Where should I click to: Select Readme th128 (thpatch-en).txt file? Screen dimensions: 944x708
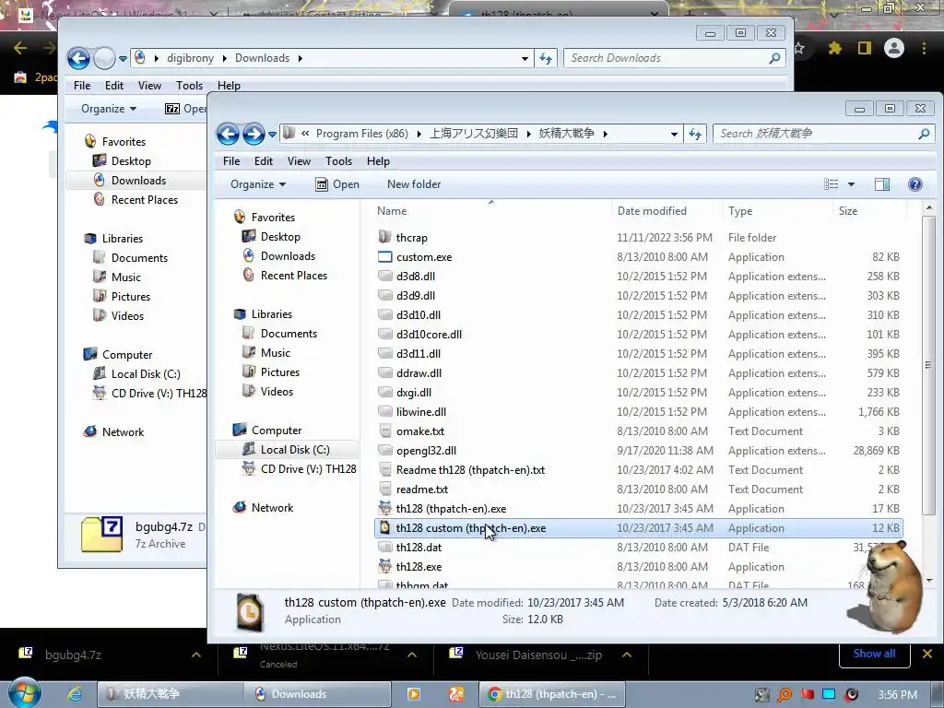[x=470, y=470]
